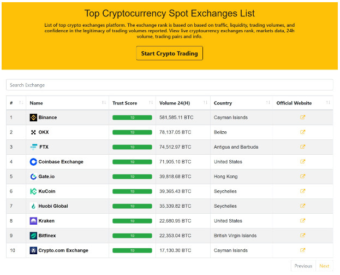Click Kraken trust score bar
Viewport: 340px width, 275px height.
pyautogui.click(x=132, y=221)
